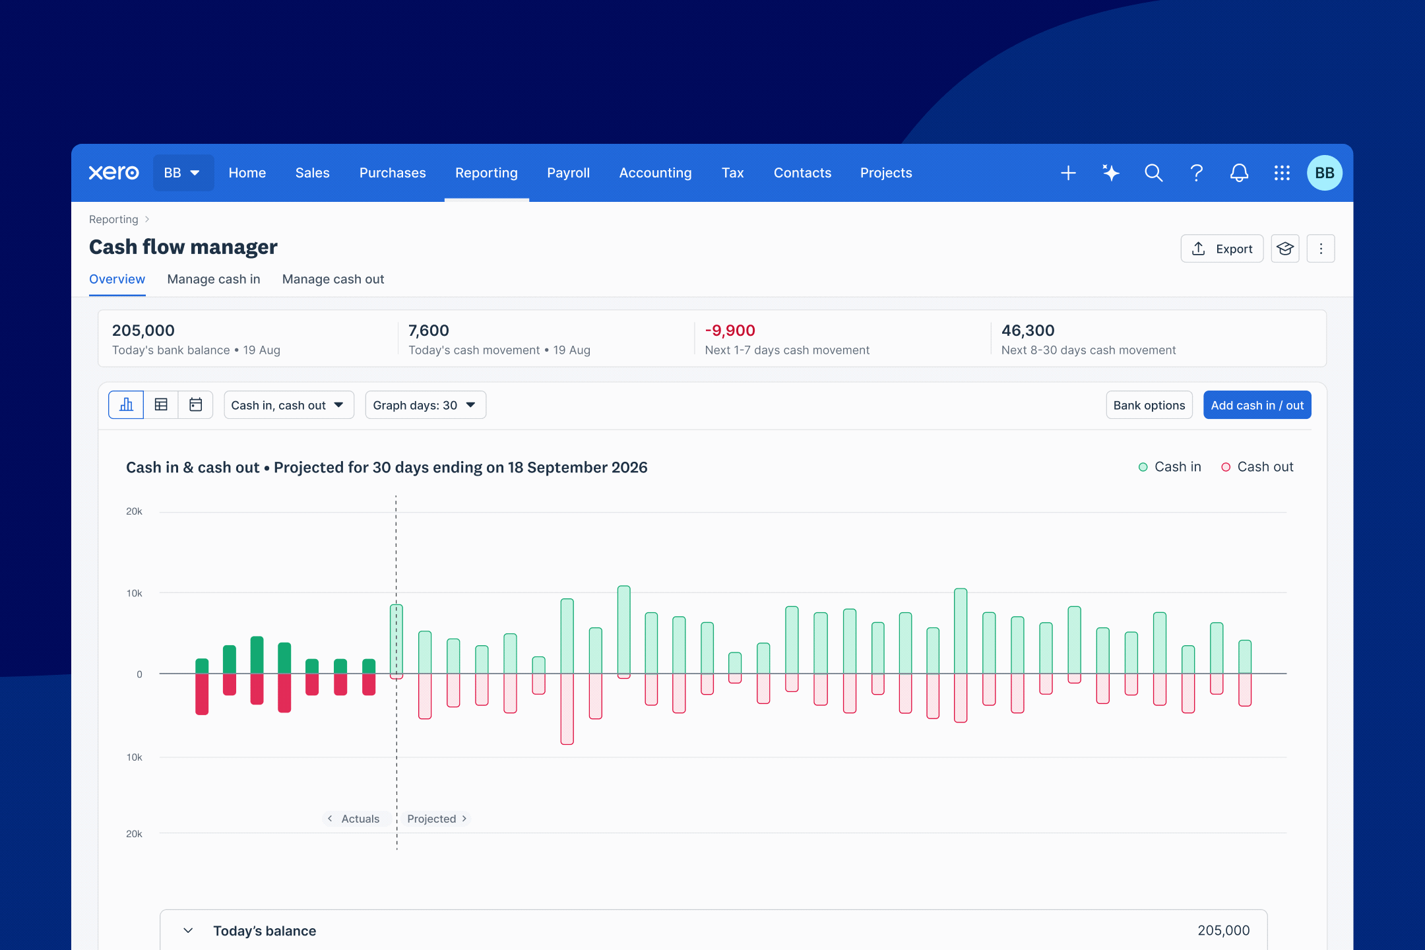
Task: Click the Bank options button
Action: (1149, 405)
